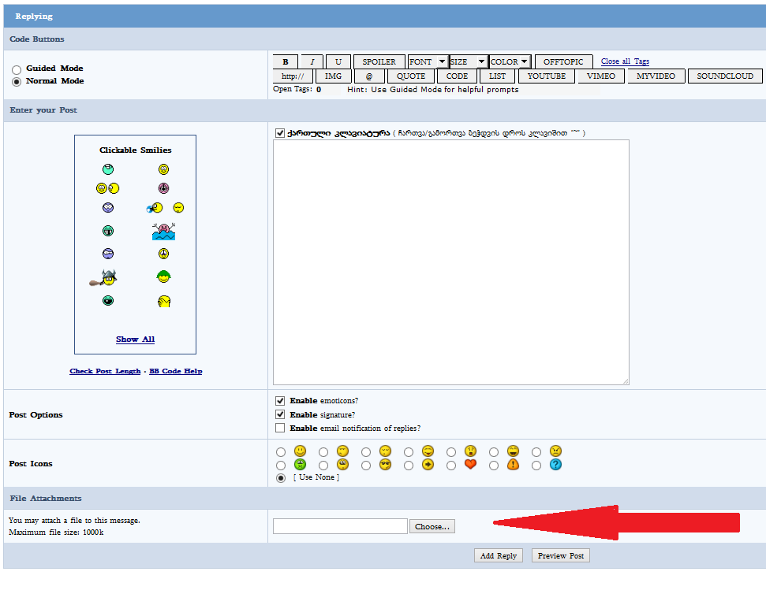
Task: Select the Use None post icon radio
Action: 280,478
